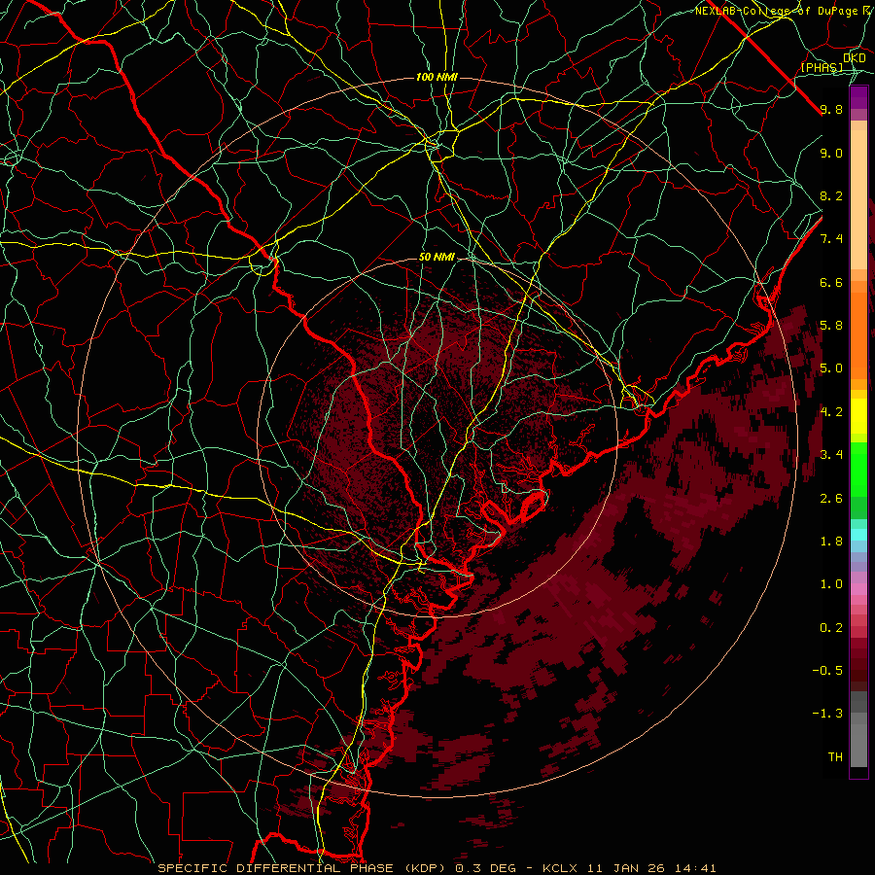Select the 4.2 value on the scale
The height and width of the screenshot is (875, 875).
(x=831, y=412)
